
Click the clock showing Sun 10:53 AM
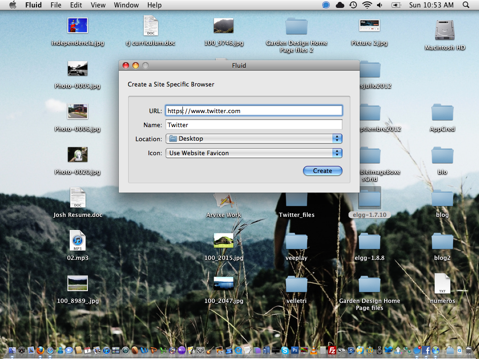click(431, 5)
